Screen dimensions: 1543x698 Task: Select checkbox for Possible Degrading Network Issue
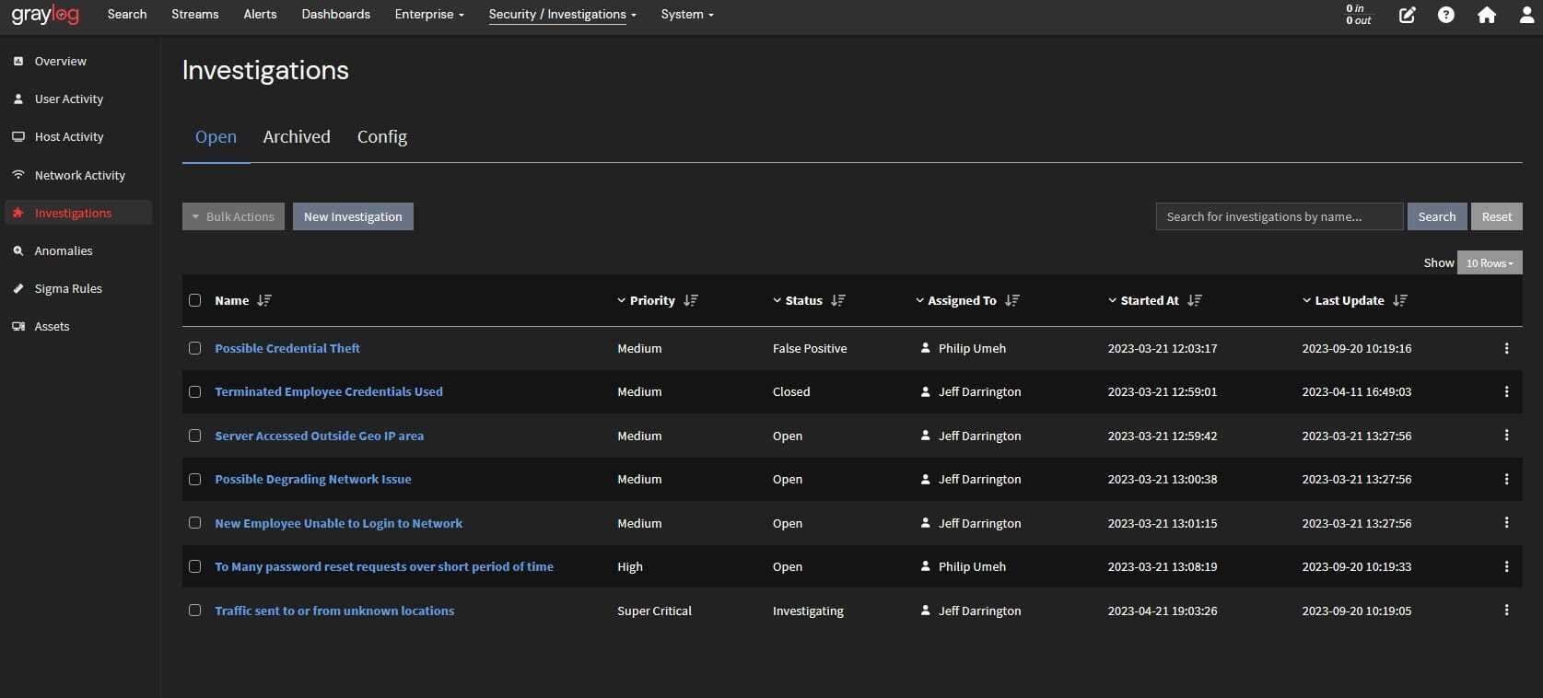tap(194, 479)
